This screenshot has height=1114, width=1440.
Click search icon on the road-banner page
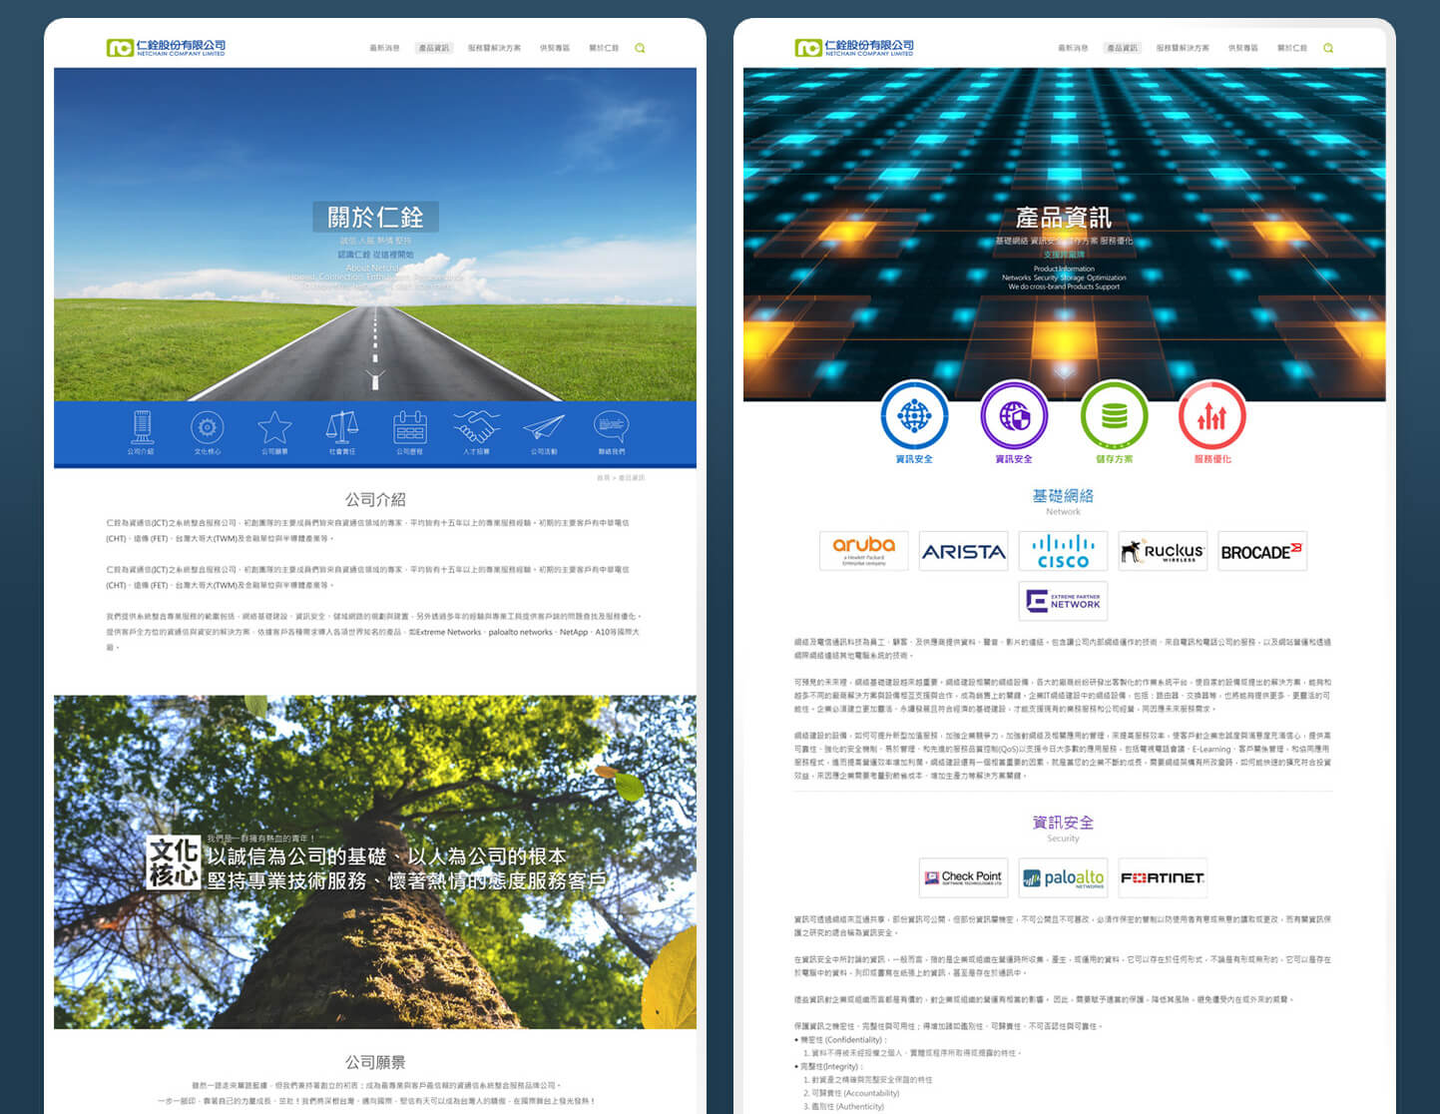pos(640,48)
